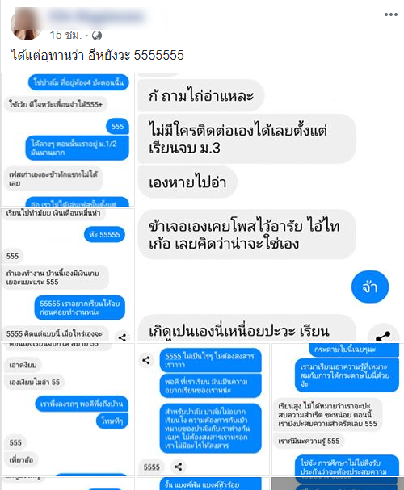Click the blue ทัะ 55555 chat bubble
Viewport: 404px width, 490px height.
pyautogui.click(x=104, y=234)
